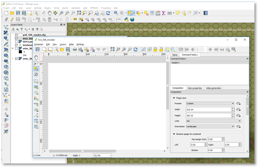Toggle the GeoSearch layer checkbox
The width and height of the screenshot is (259, 168).
[16, 45]
